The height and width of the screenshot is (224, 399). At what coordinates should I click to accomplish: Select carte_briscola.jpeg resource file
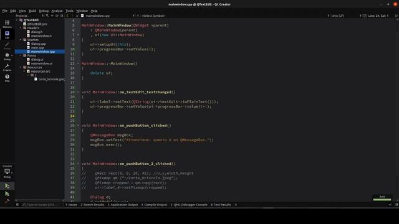click(x=51, y=79)
